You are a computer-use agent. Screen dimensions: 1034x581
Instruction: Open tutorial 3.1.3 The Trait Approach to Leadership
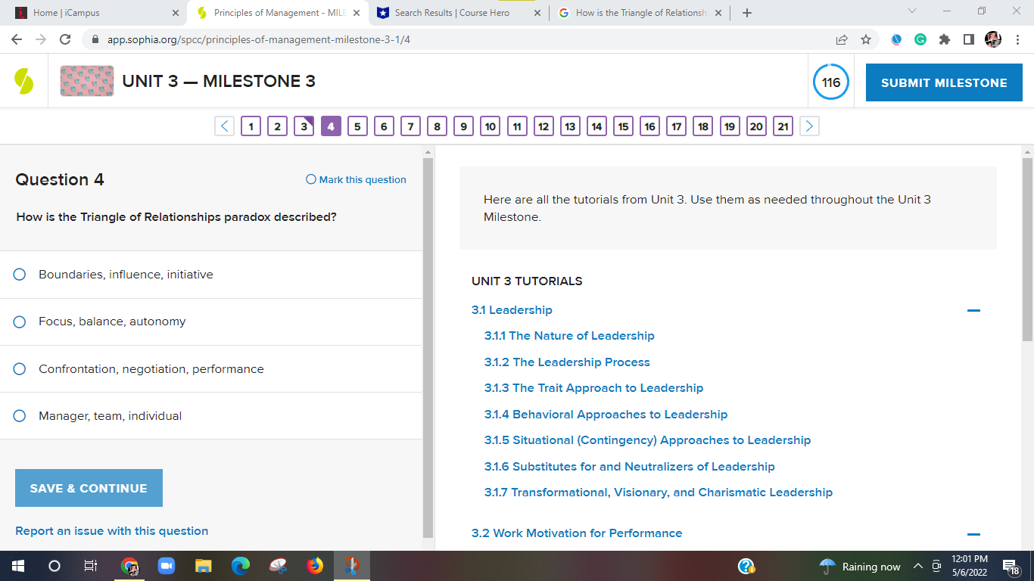594,388
